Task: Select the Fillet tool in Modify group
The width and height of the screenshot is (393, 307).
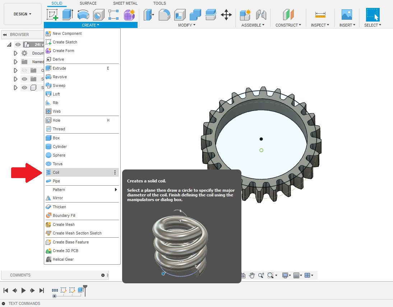Action: tap(164, 15)
